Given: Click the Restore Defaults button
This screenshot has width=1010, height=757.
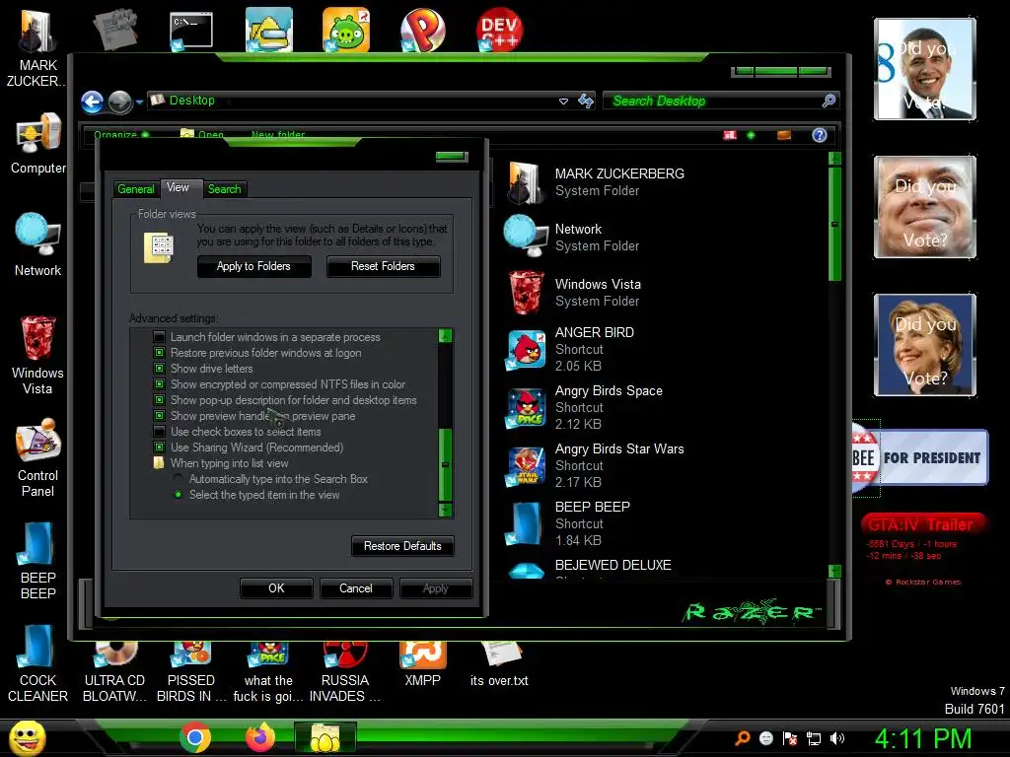Looking at the screenshot, I should [x=402, y=546].
